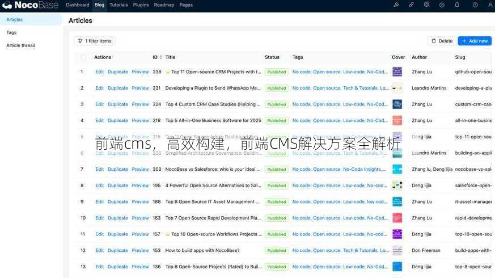Open the settings gear icon
495x278 pixels.
(426, 5)
